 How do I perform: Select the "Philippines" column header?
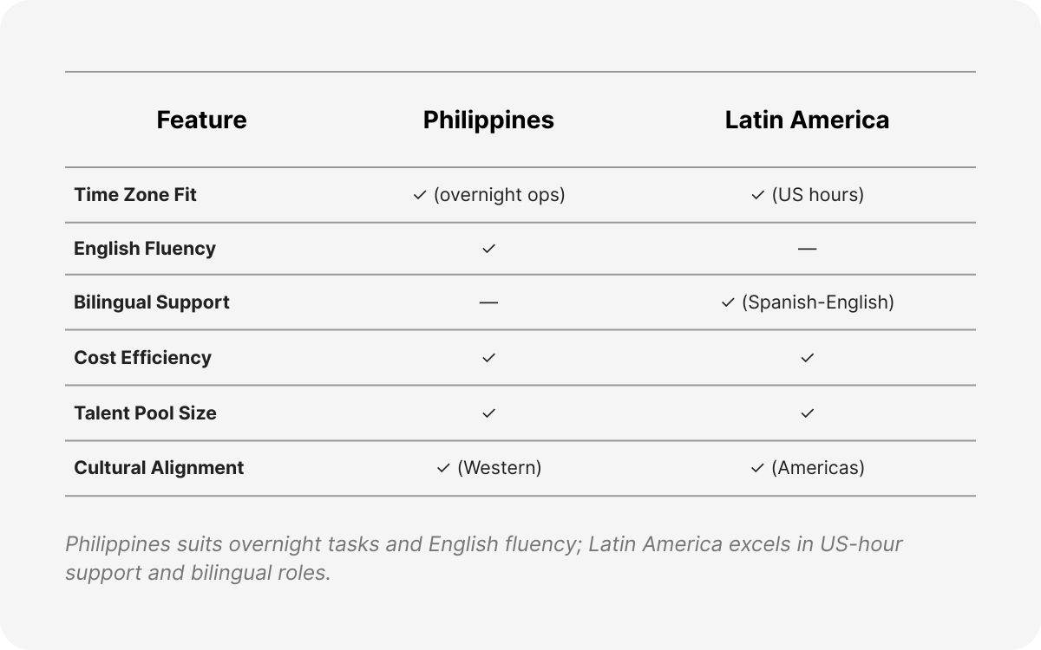click(488, 120)
